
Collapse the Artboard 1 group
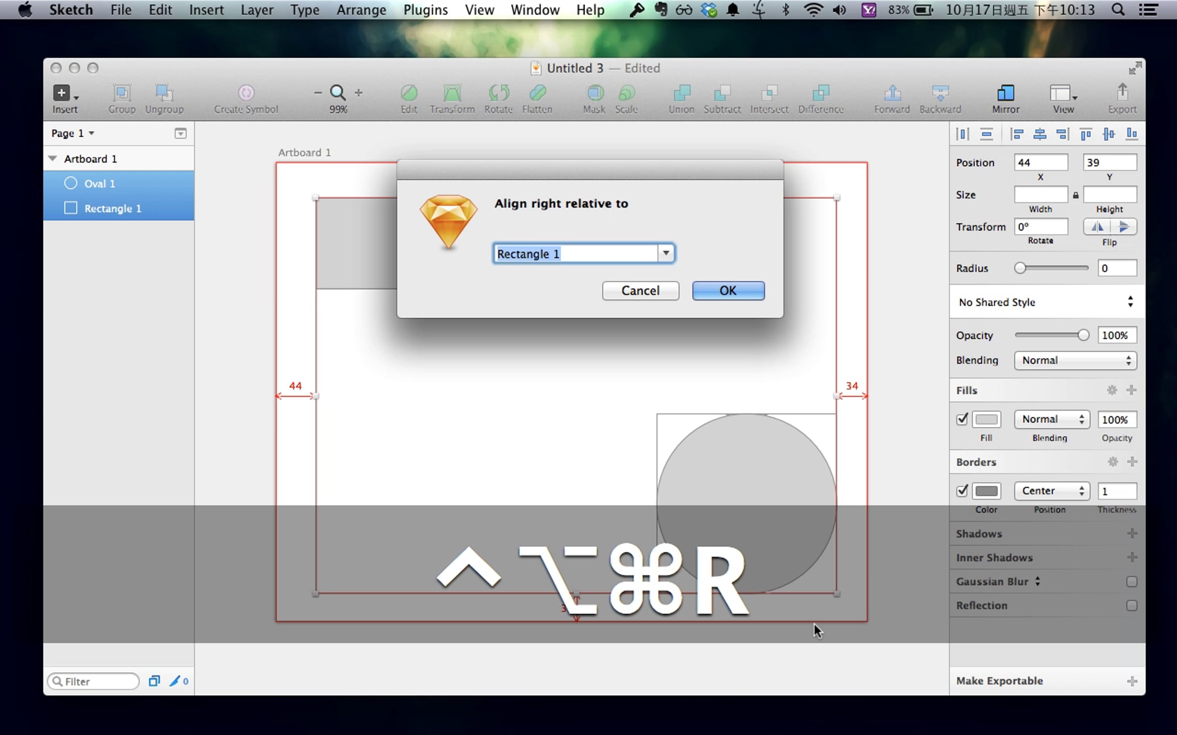coord(52,159)
